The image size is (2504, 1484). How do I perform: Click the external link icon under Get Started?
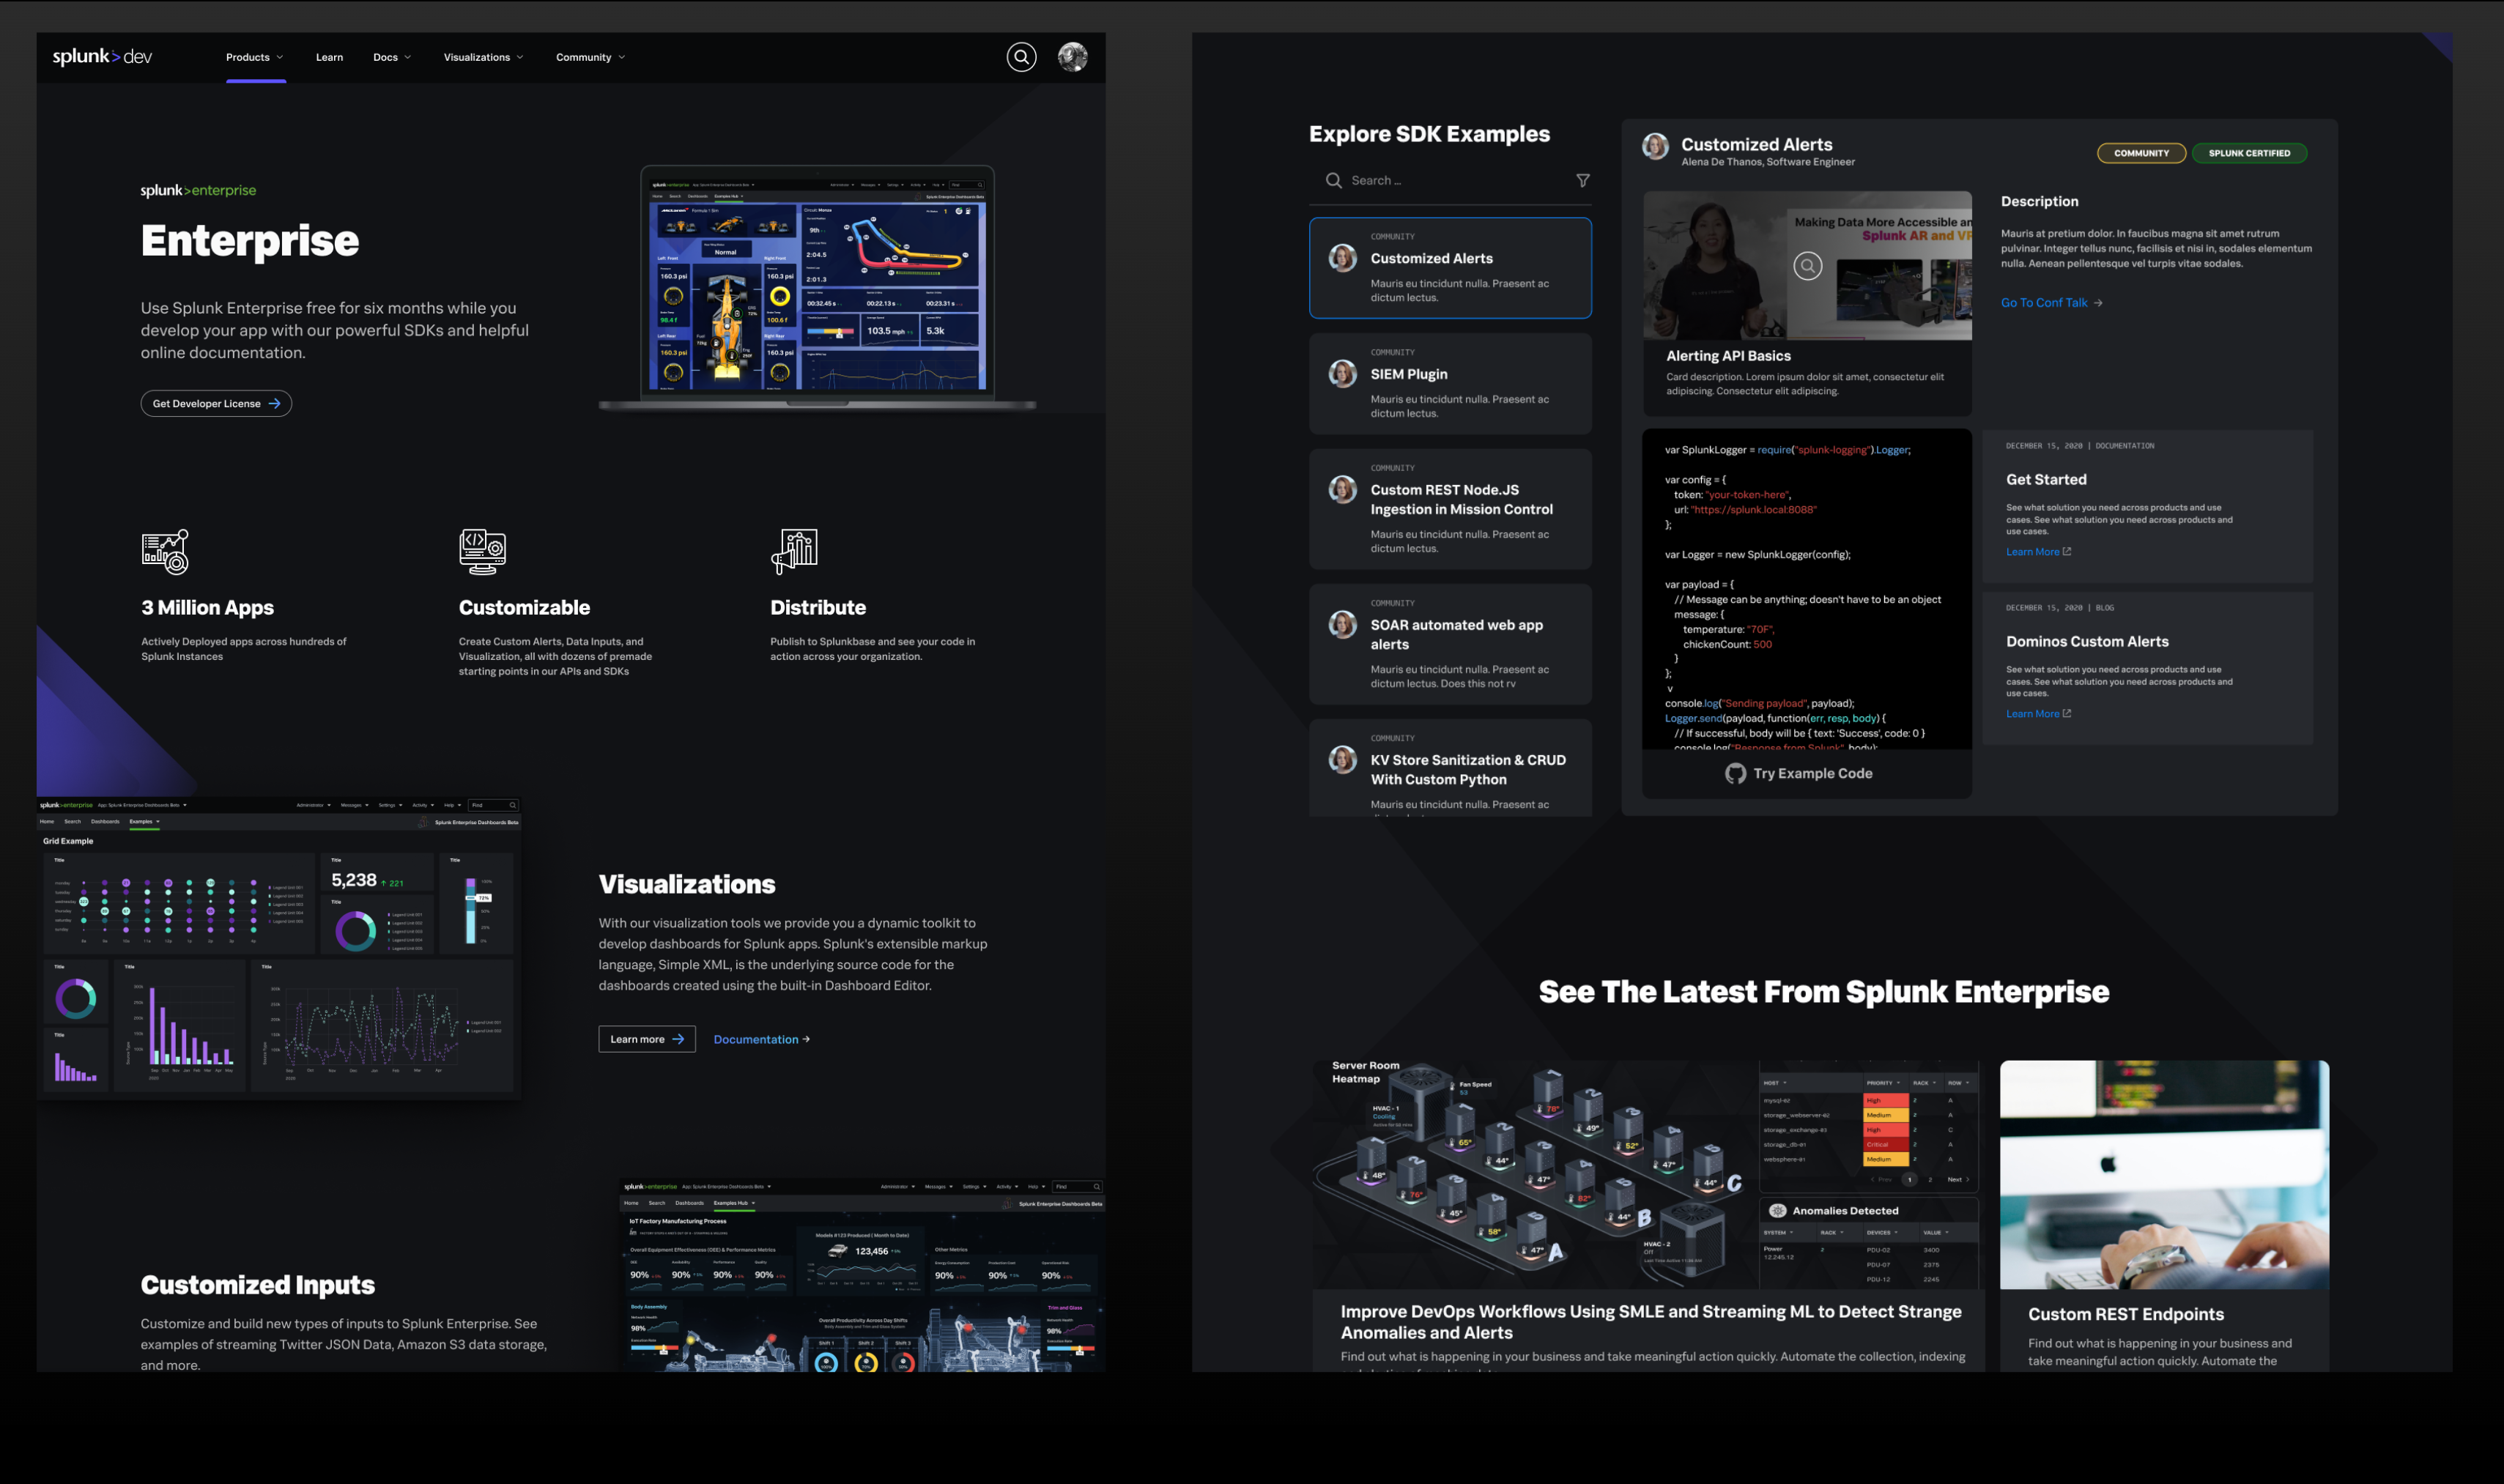click(x=2067, y=551)
